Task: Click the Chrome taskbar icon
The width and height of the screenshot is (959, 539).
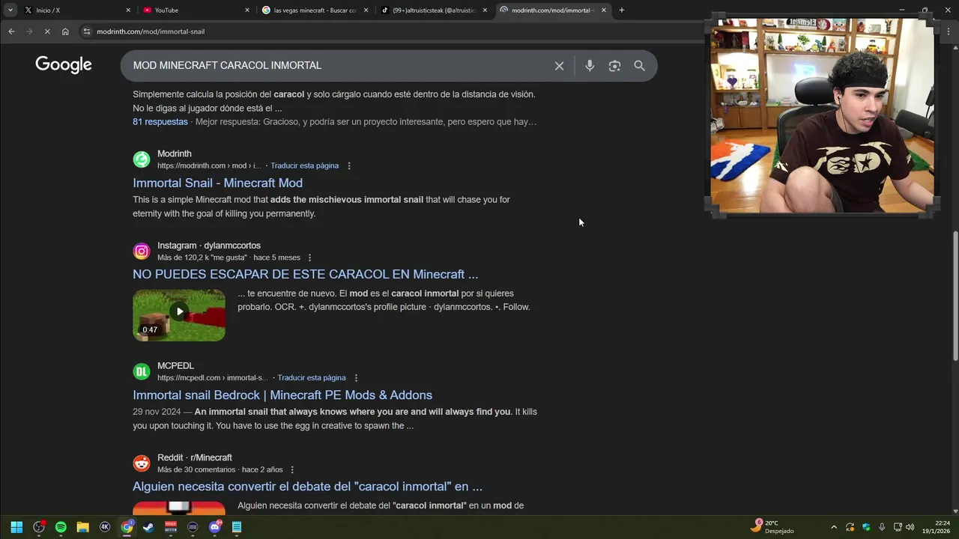Action: coord(127,527)
